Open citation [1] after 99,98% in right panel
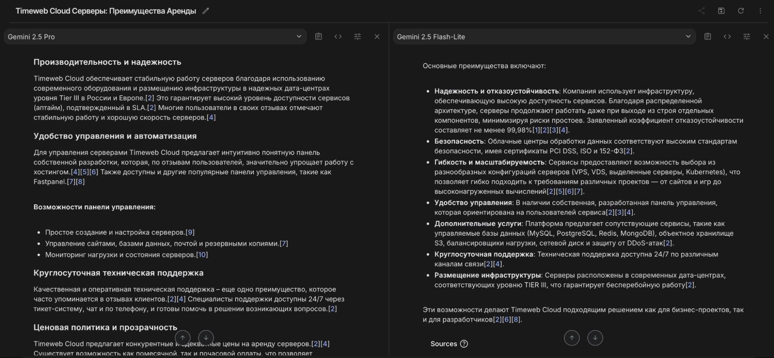Image resolution: width=774 pixels, height=358 pixels. [x=536, y=130]
